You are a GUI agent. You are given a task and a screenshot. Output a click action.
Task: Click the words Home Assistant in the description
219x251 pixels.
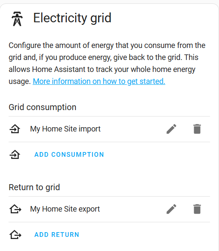[58, 69]
